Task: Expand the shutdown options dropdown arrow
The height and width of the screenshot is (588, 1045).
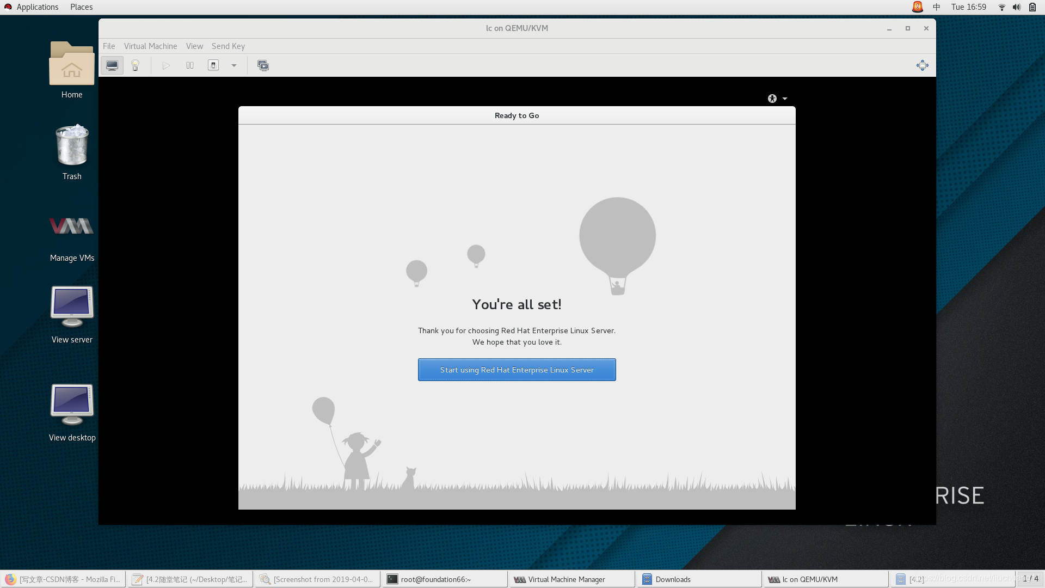Action: [x=234, y=65]
